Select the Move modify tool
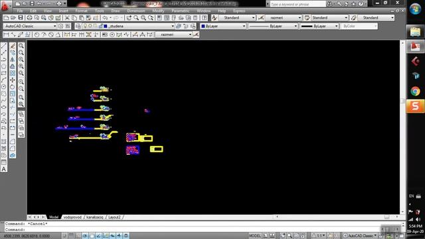Screen dimensions: 425x239 click(13, 80)
